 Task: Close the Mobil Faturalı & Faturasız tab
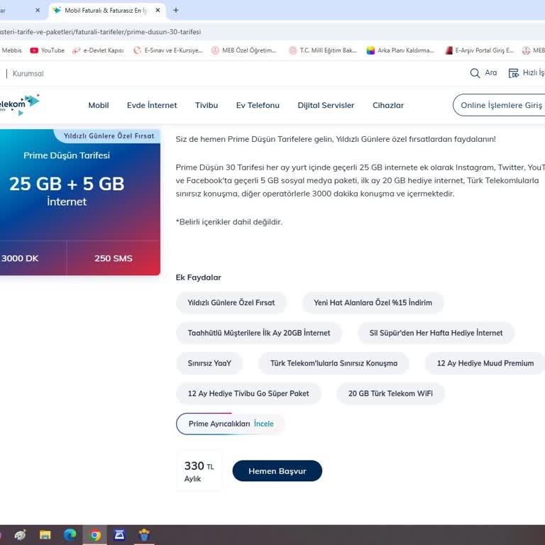[x=158, y=11]
